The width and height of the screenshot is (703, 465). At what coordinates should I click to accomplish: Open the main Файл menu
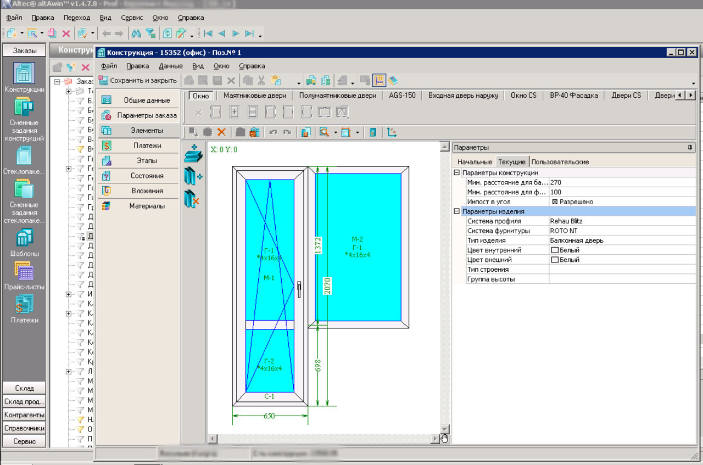tap(14, 18)
